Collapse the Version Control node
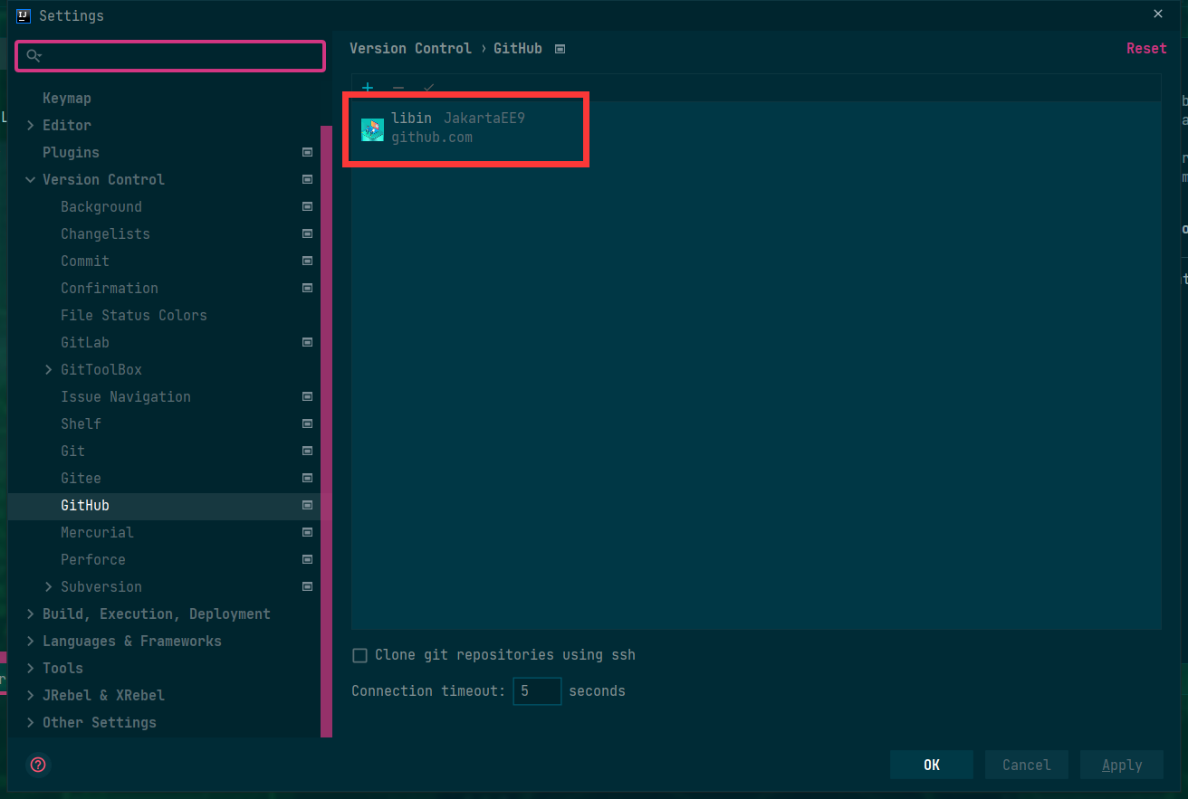This screenshot has width=1188, height=799. (x=31, y=179)
